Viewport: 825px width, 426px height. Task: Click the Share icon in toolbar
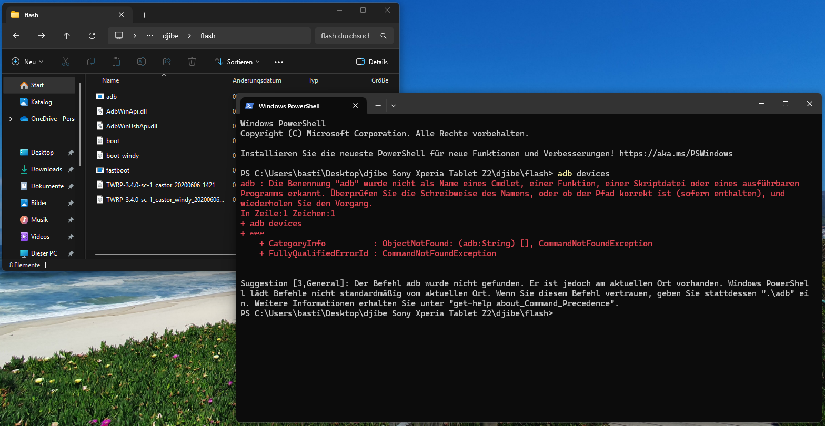point(167,62)
